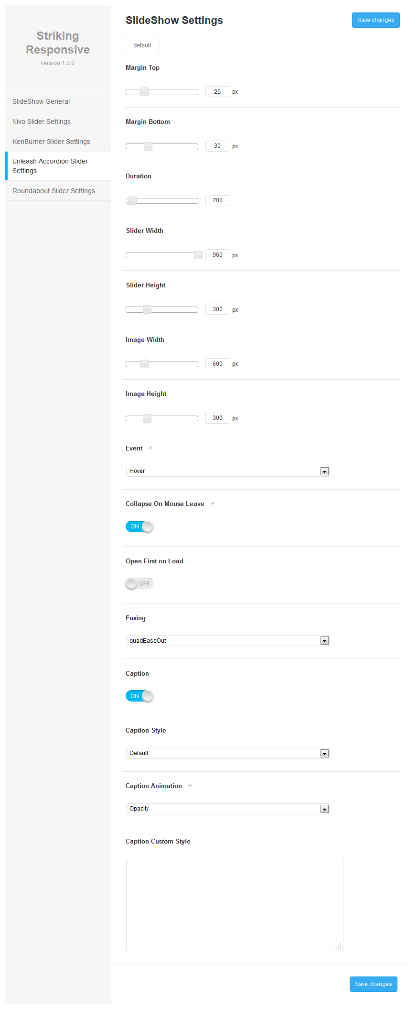The image size is (417, 1009).
Task: Click the plus icon next to Event
Action: tap(150, 448)
